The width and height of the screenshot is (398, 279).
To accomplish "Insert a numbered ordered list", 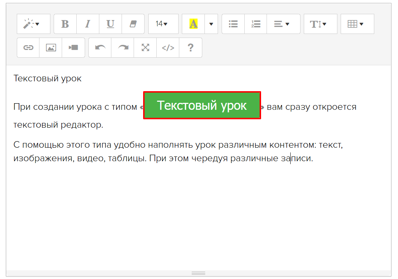I will [x=256, y=24].
